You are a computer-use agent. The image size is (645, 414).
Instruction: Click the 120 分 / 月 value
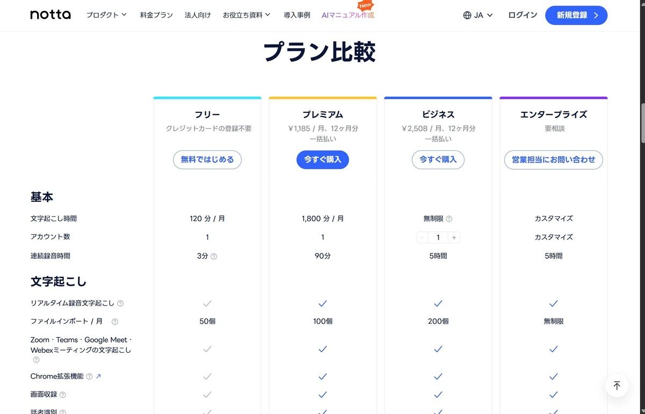click(207, 219)
